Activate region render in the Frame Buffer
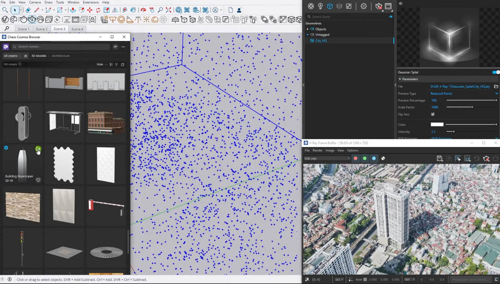 click(x=458, y=159)
